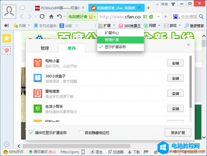Toggle 插件栏显示扩展名称 checkbox
207x156 pixels.
[31, 132]
